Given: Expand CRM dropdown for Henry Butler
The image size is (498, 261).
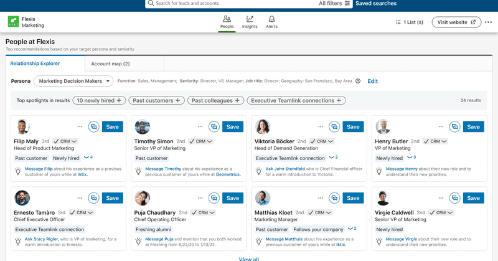Looking at the screenshot, I should (x=435, y=141).
